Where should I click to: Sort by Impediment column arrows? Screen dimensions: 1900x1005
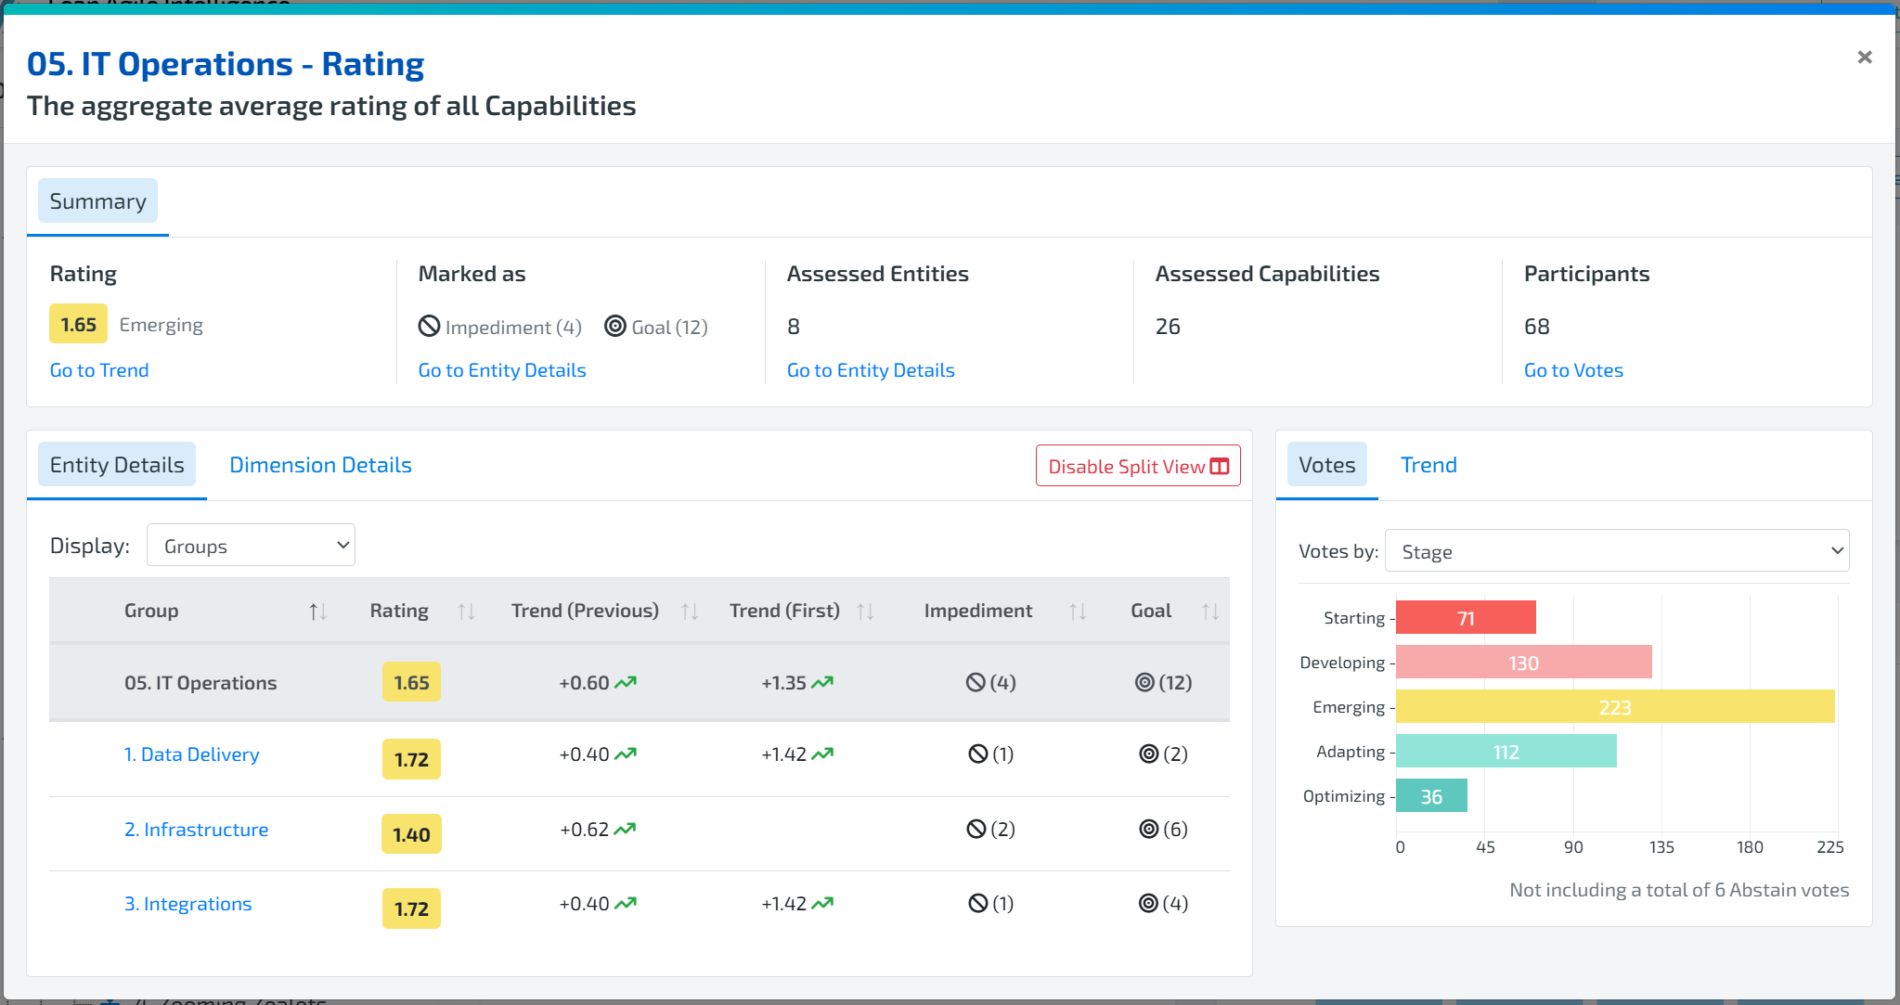click(x=1077, y=612)
